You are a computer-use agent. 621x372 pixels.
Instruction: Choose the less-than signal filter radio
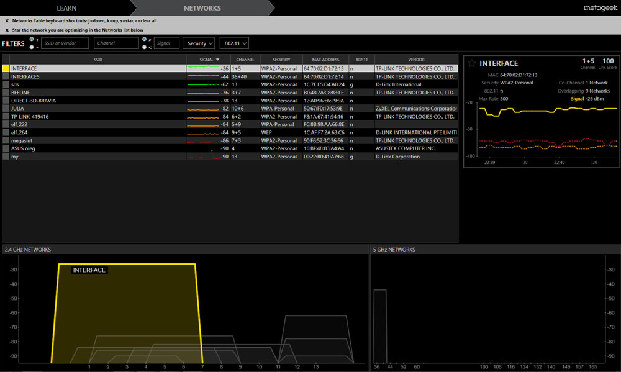click(x=144, y=47)
